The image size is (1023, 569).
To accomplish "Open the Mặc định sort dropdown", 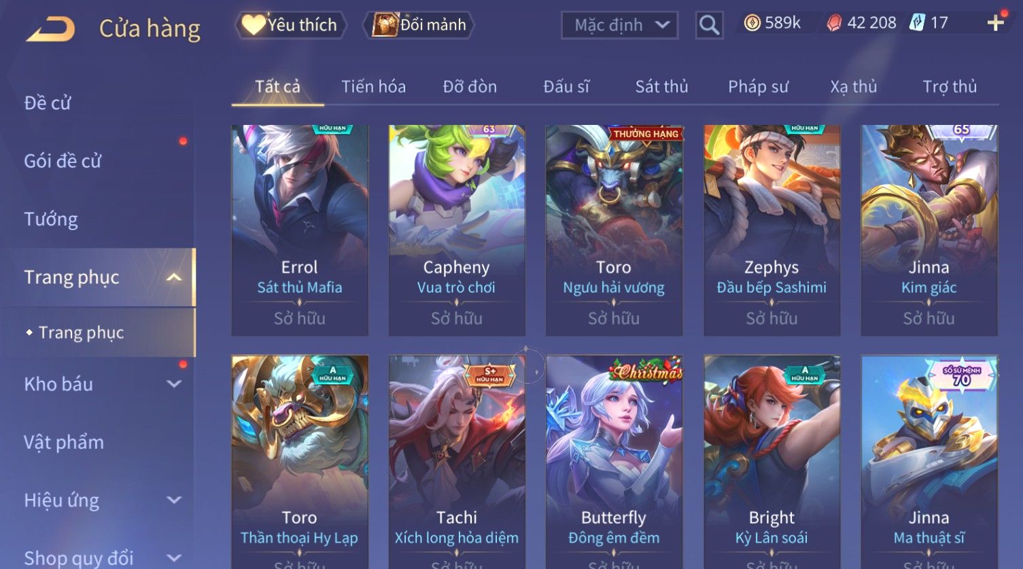I will (619, 25).
